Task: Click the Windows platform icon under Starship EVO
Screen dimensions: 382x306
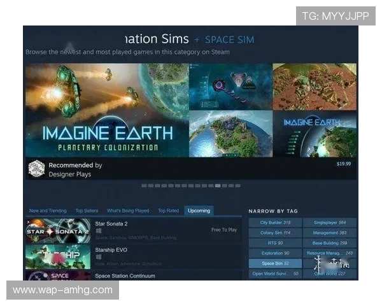Action: 98,257
